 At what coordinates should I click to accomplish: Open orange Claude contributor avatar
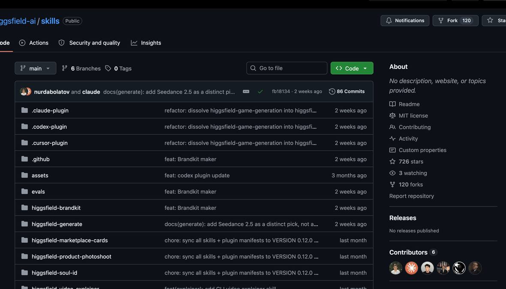coord(412,268)
